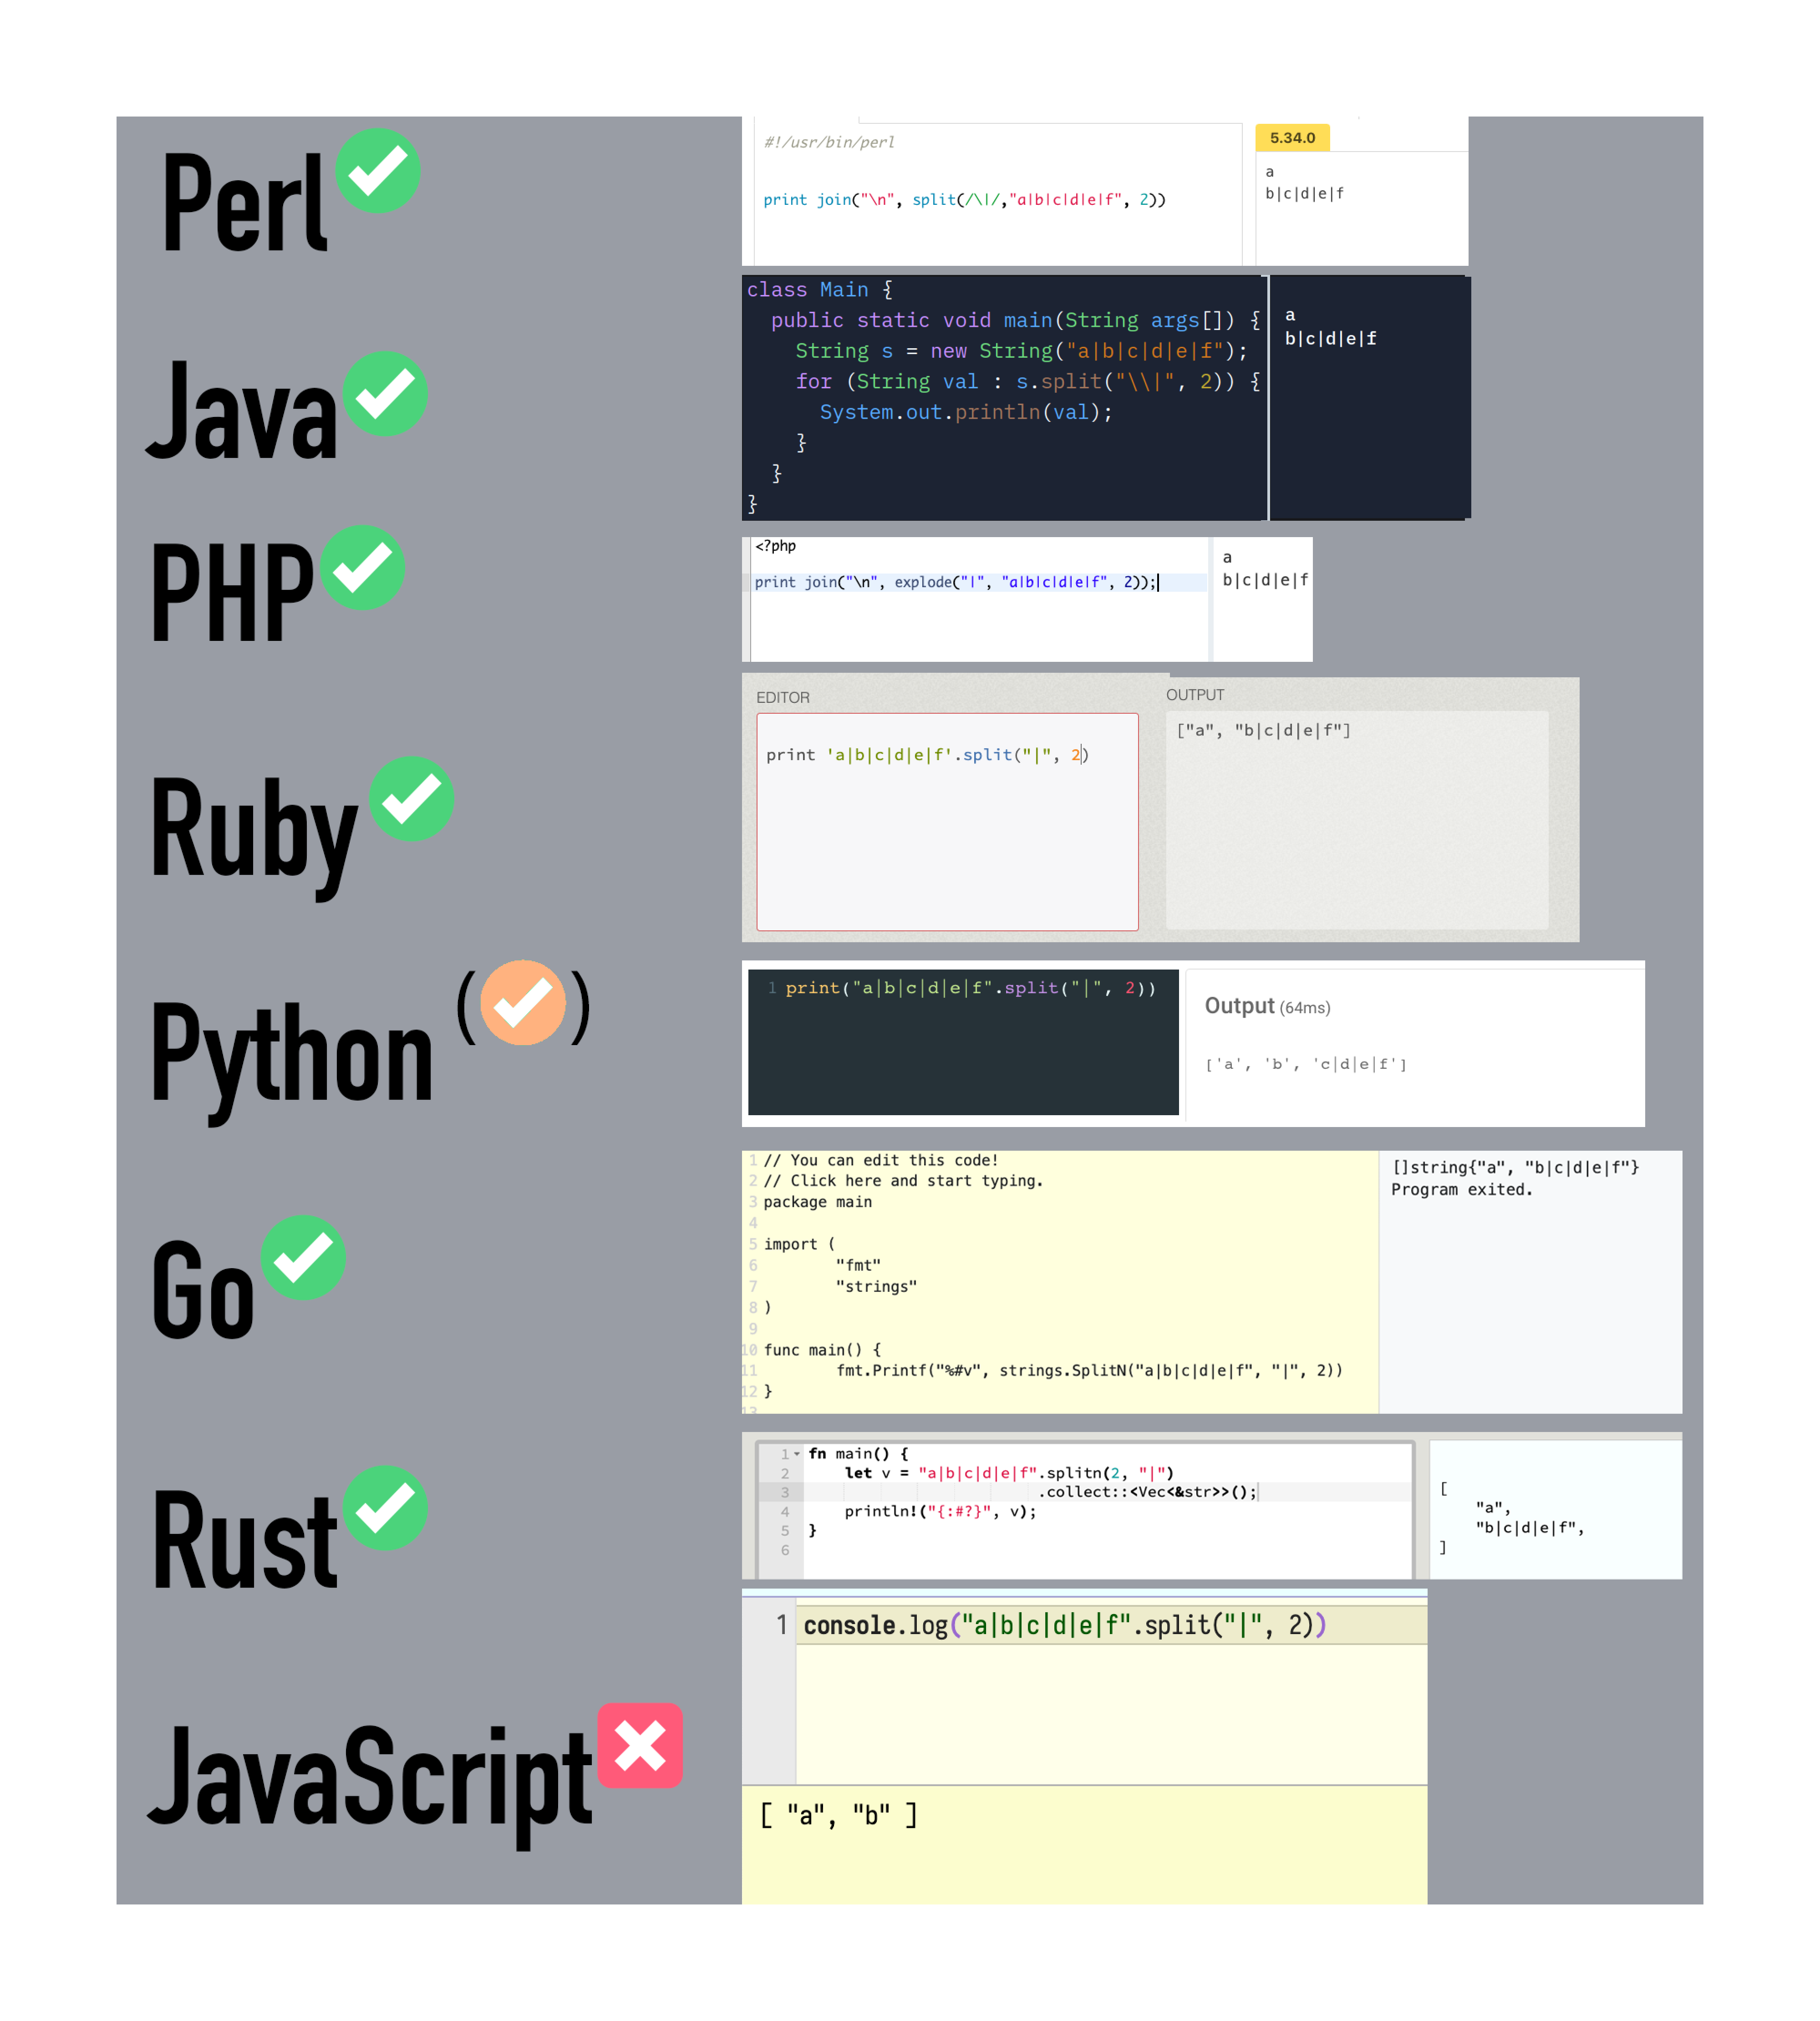Click the green checkmark next to Rust
Image resolution: width=1820 pixels, height=2021 pixels.
[x=385, y=1507]
